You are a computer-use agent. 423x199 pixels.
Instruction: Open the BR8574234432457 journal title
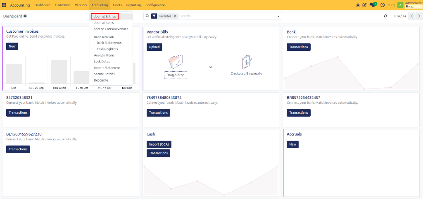pyautogui.click(x=304, y=98)
